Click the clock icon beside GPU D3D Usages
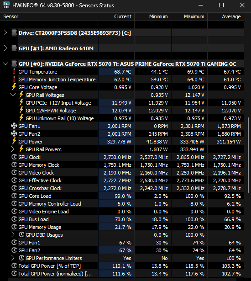251x281 pixels. [21, 234]
